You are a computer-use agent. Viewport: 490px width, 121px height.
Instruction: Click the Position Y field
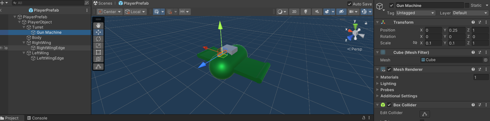(x=457, y=30)
